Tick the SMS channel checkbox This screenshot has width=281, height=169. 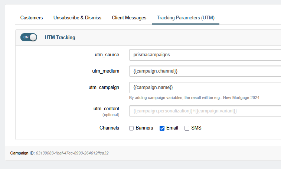coord(187,128)
